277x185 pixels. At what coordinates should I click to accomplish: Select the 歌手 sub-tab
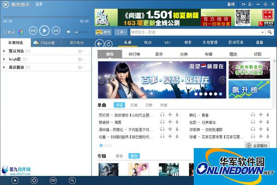coord(159,54)
